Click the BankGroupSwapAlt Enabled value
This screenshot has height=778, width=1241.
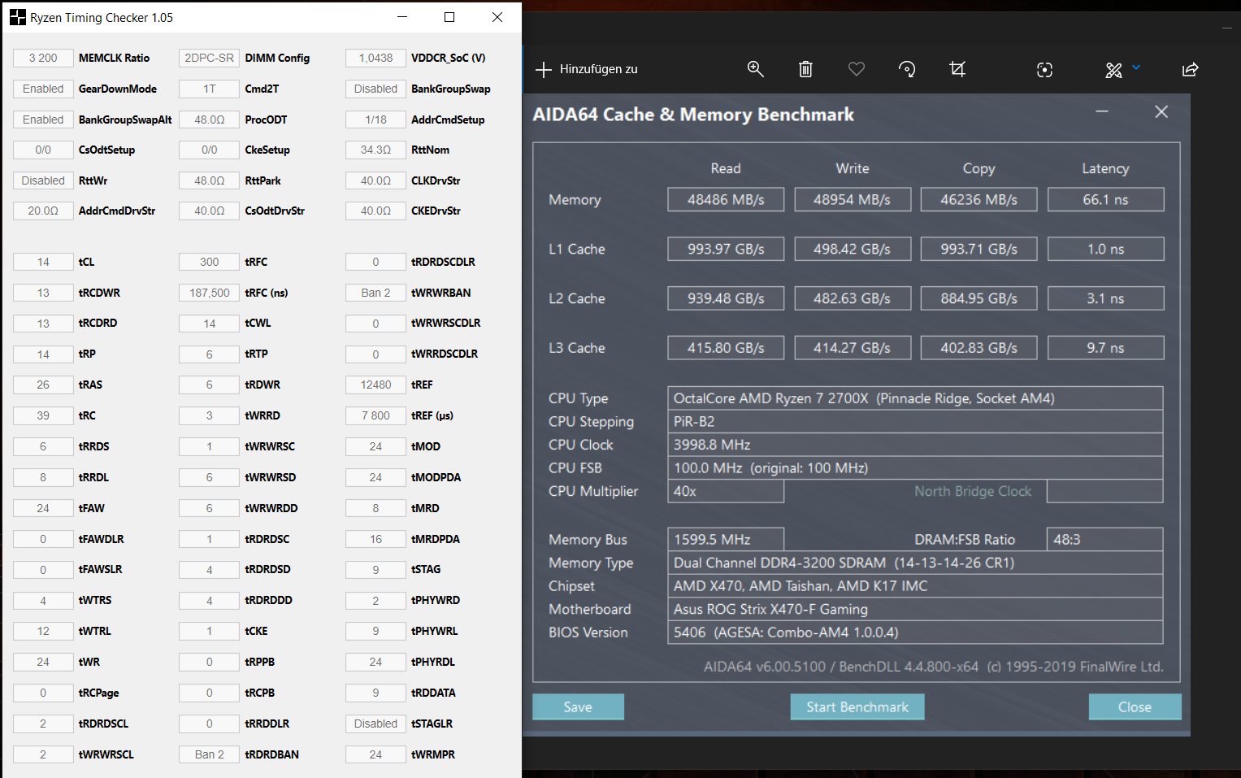click(43, 120)
